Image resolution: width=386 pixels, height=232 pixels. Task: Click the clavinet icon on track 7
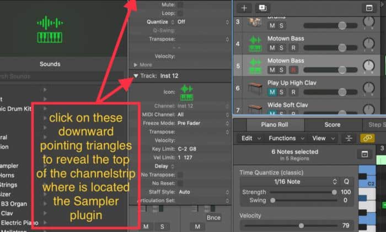click(255, 108)
